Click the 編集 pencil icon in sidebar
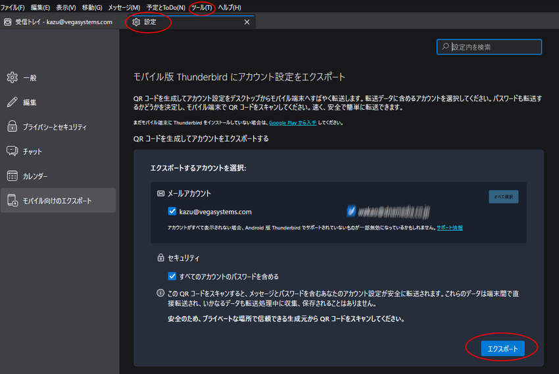The width and height of the screenshot is (559, 374). click(x=12, y=103)
